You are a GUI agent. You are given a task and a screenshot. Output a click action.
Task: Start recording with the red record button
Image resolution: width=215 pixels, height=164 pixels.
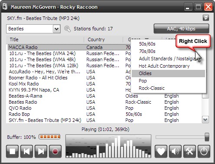coord(55,151)
